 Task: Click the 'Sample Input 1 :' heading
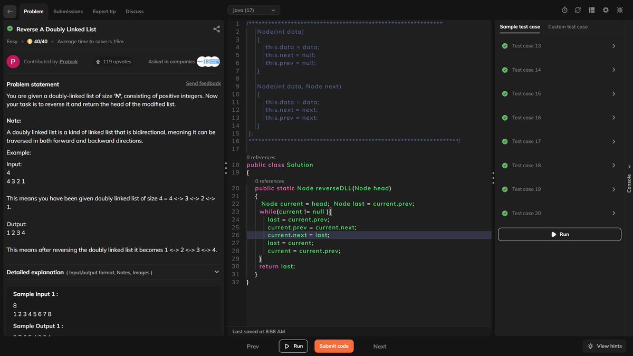[x=35, y=294]
